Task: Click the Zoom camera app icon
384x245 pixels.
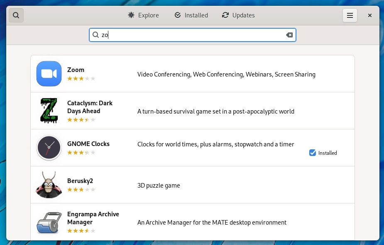Action: point(49,74)
